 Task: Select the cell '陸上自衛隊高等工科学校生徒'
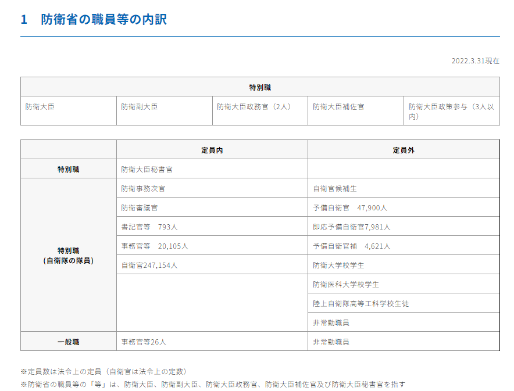pyautogui.click(x=404, y=303)
